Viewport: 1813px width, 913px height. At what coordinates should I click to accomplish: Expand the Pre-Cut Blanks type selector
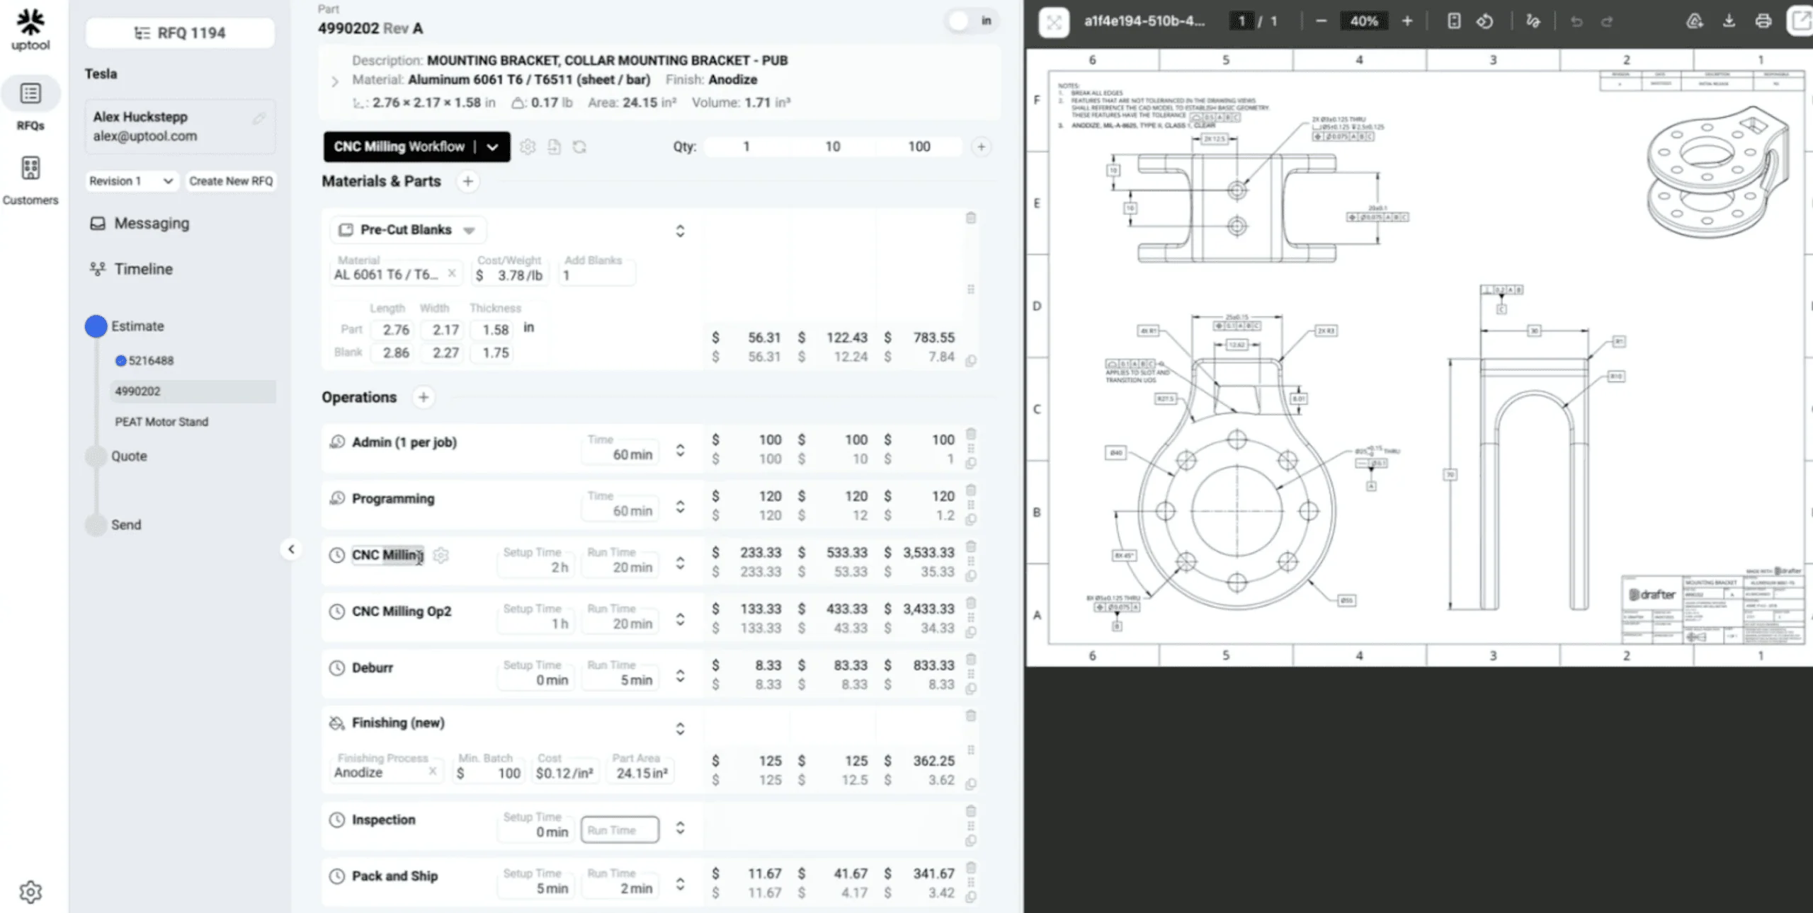[468, 231]
